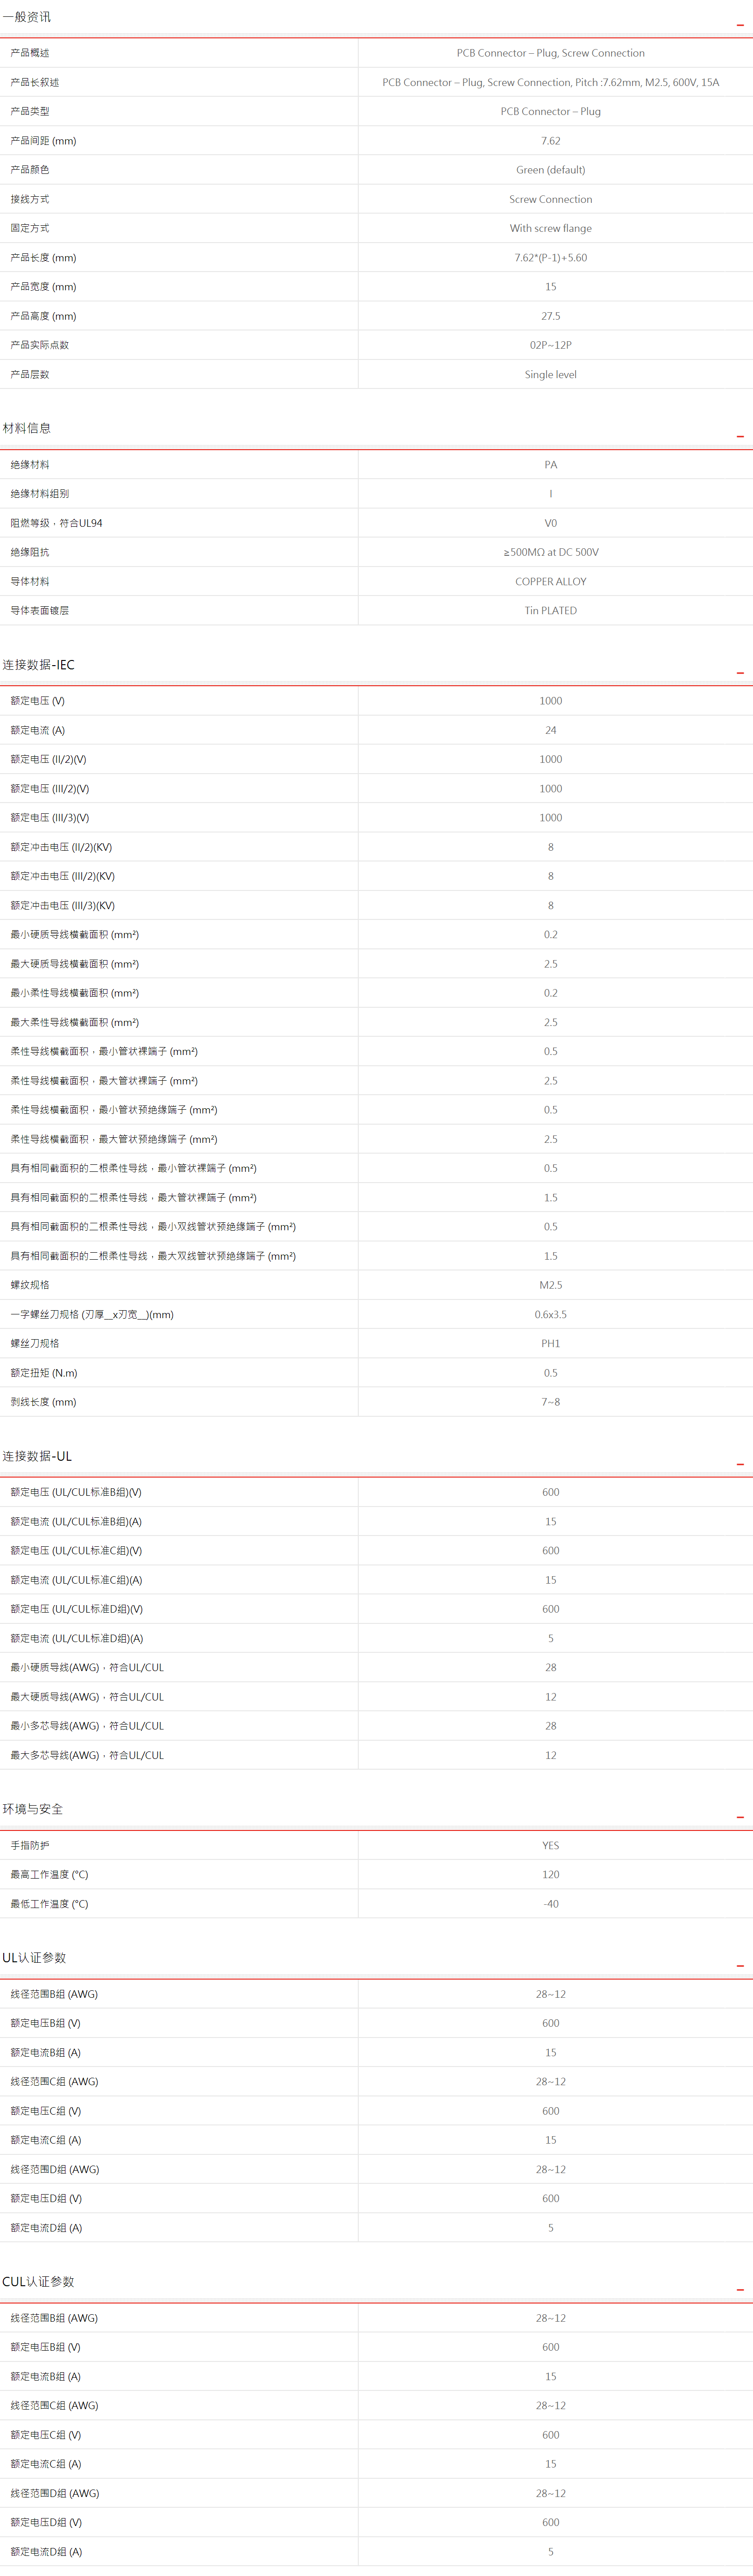Click the Tin PLATED surface plating value
The image size is (753, 2576).
pos(550,610)
